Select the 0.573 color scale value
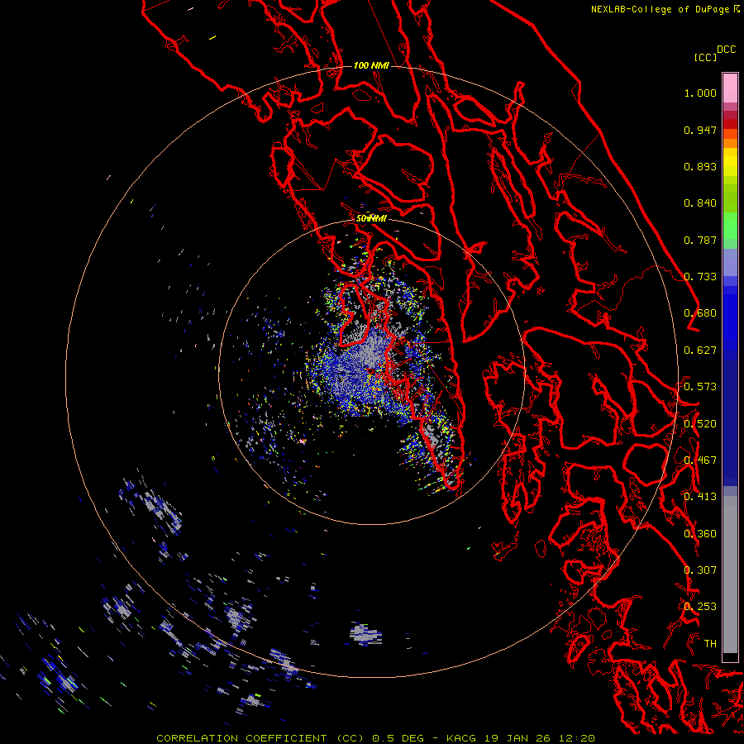744x744 pixels. click(x=700, y=387)
